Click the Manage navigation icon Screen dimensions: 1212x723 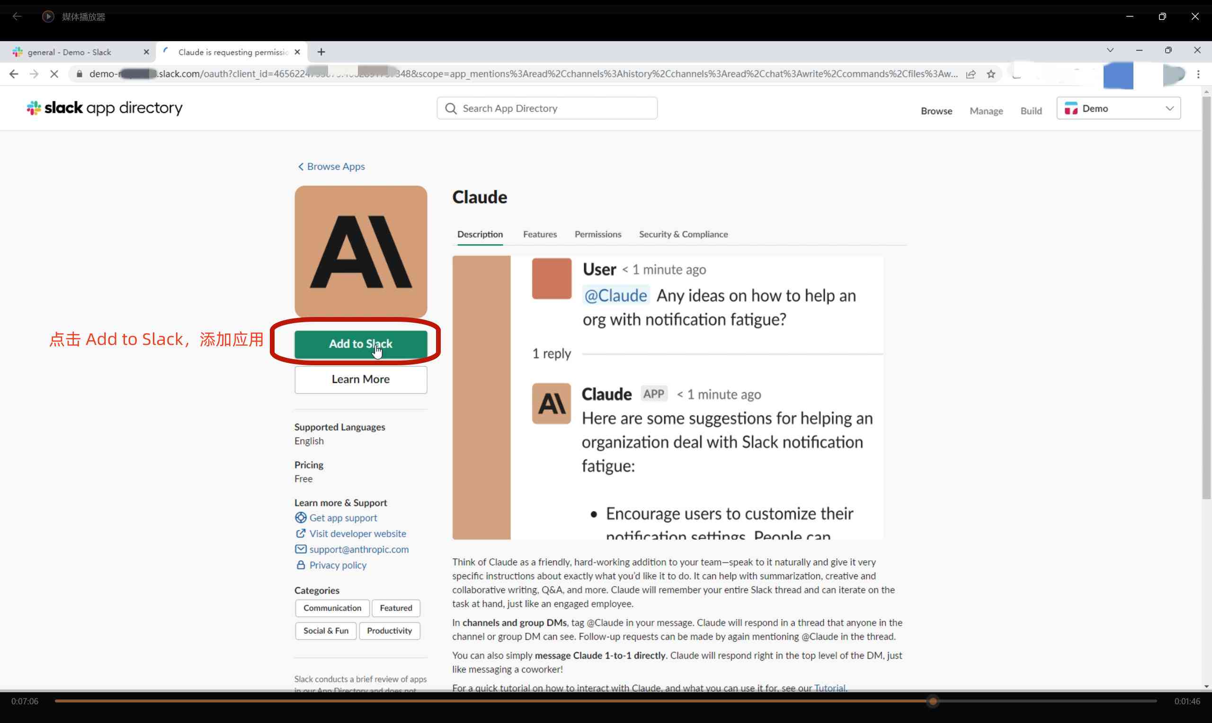point(986,110)
